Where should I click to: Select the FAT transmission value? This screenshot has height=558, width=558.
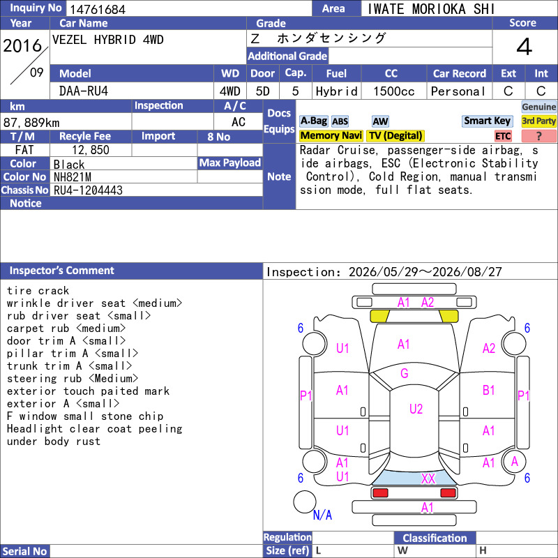tap(24, 150)
